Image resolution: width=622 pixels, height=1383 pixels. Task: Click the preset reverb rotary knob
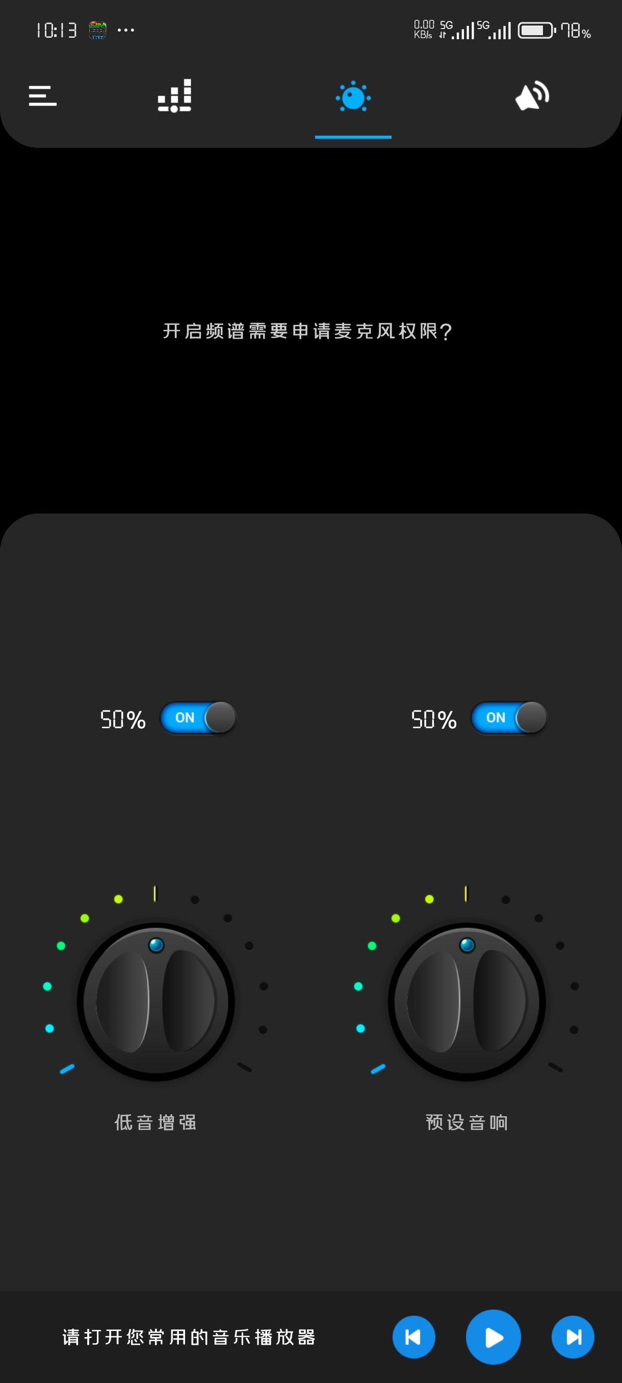466,1001
